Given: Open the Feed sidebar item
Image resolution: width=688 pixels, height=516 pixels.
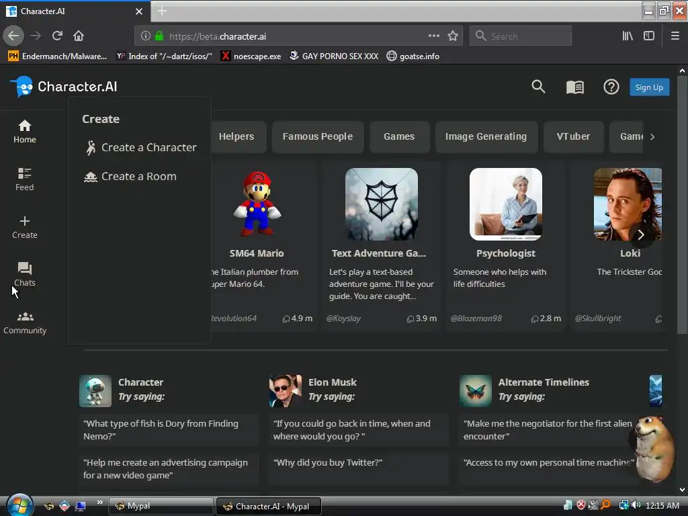Looking at the screenshot, I should 25,179.
